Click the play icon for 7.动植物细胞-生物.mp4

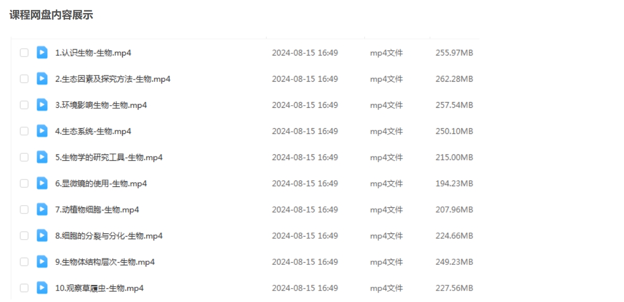(x=42, y=209)
